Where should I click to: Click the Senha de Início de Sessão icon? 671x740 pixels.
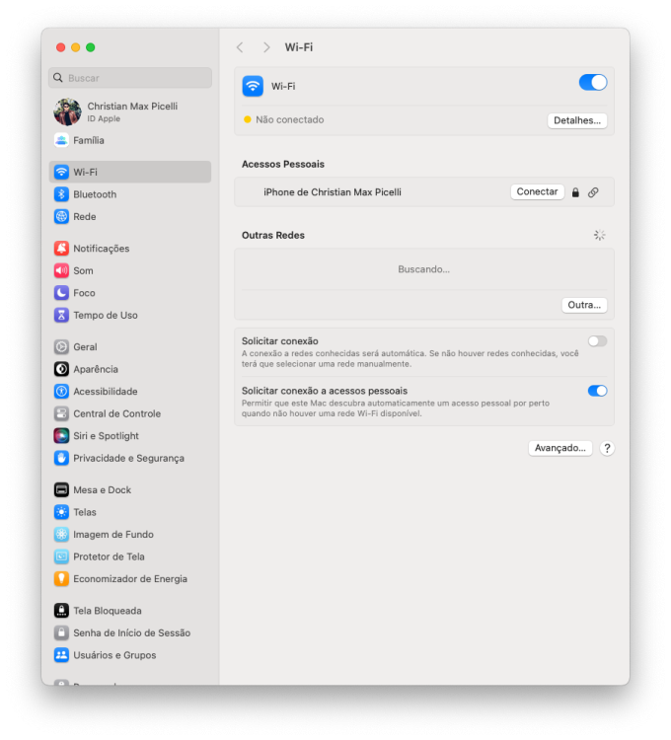point(61,632)
